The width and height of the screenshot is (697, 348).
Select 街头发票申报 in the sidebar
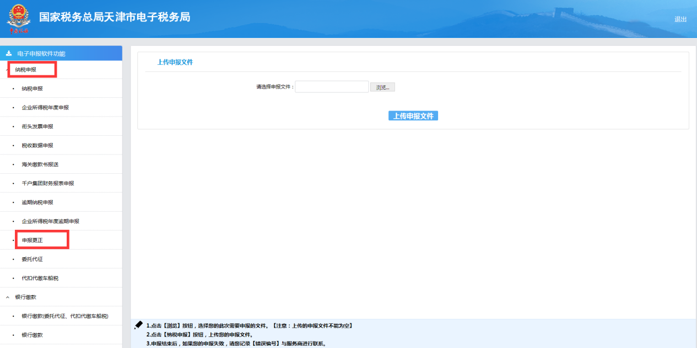pyautogui.click(x=37, y=126)
